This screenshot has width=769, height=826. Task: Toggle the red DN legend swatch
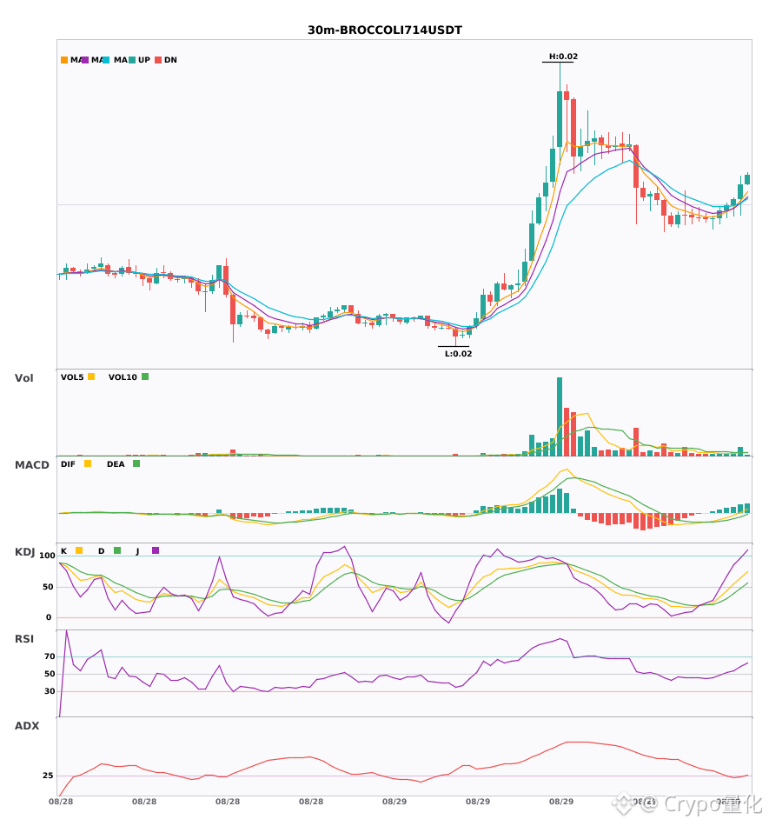158,60
